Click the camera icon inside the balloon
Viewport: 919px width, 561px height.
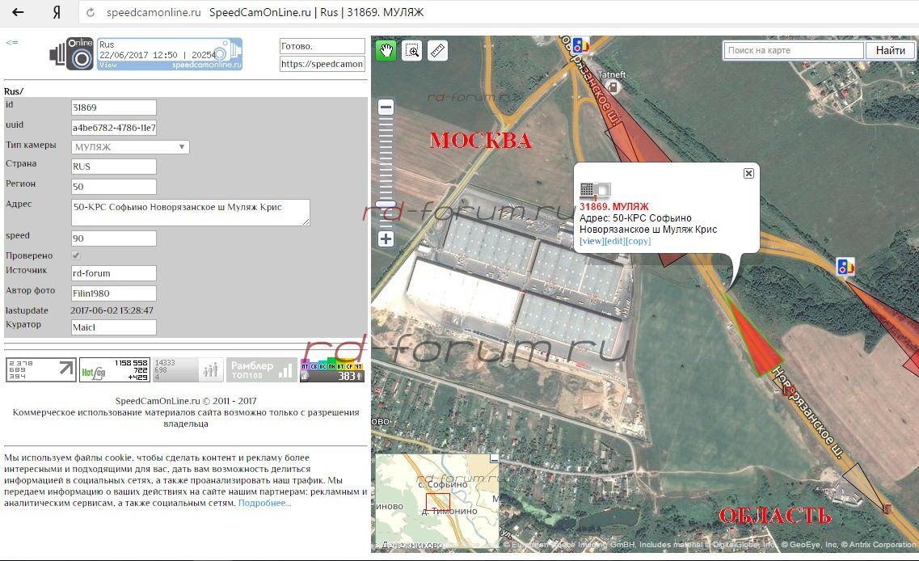[596, 190]
